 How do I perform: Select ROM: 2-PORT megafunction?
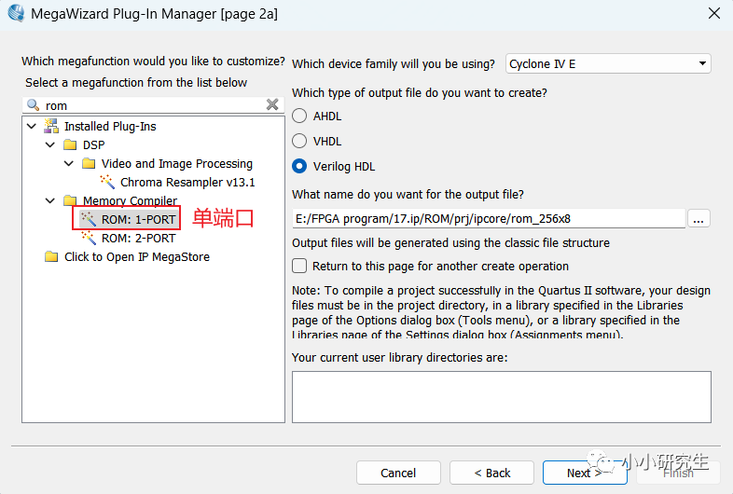click(138, 238)
